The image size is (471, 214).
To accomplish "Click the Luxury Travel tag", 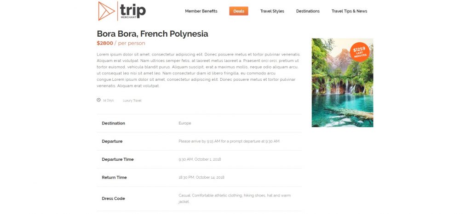I will point(132,101).
